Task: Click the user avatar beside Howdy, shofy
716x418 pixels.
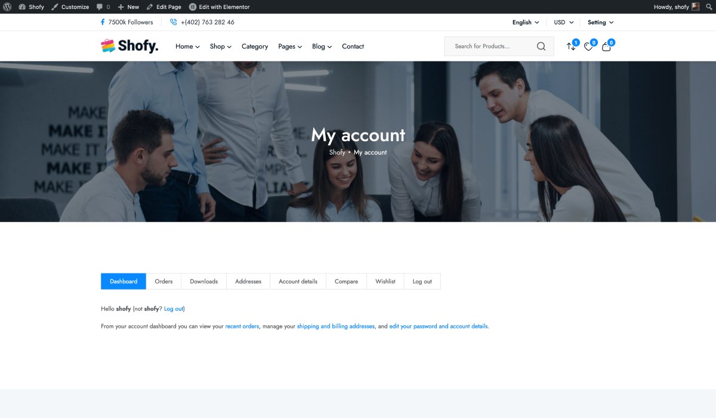Action: pos(695,7)
